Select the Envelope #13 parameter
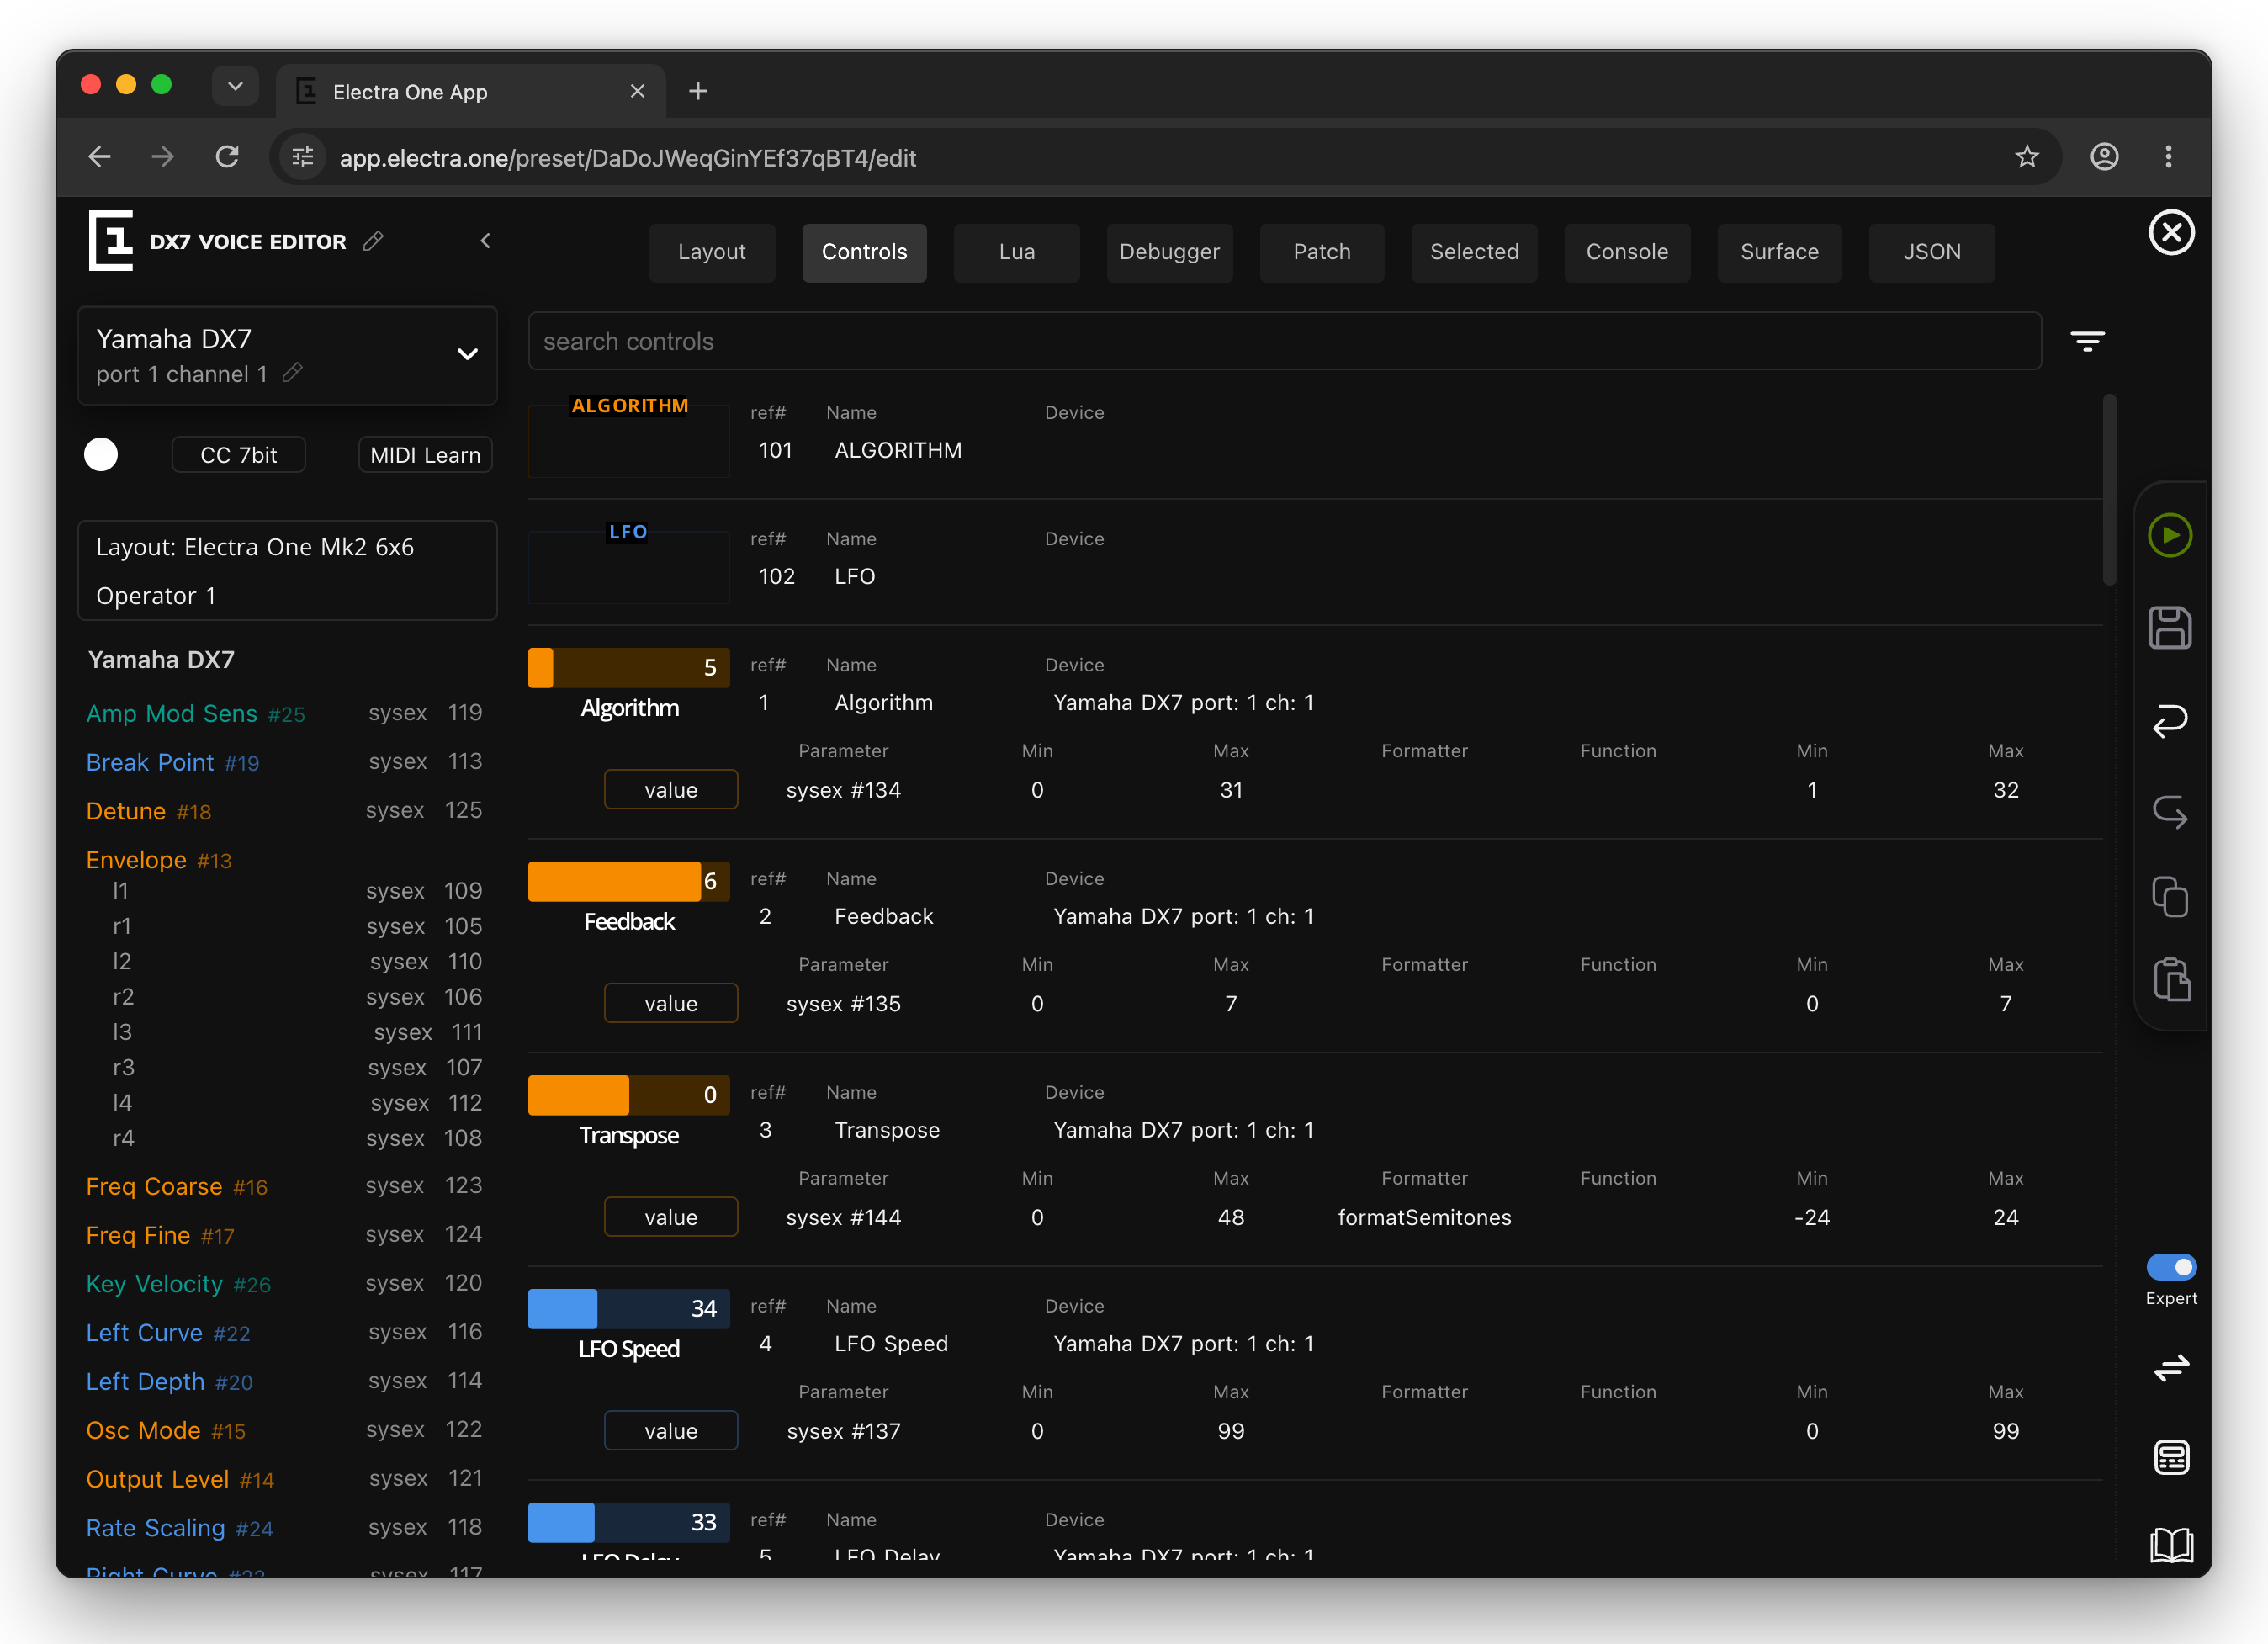 pyautogui.click(x=158, y=860)
